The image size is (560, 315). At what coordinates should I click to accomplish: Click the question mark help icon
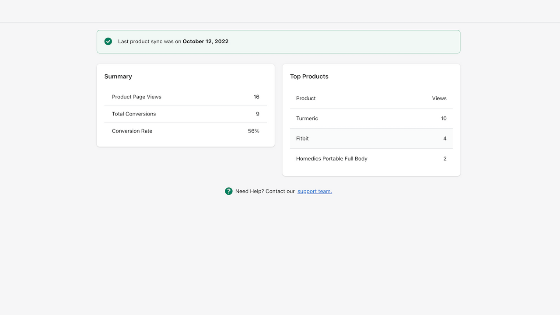pos(228,191)
